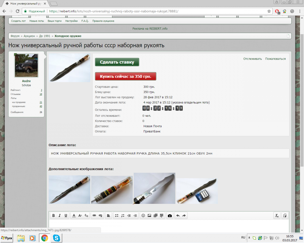Click the insert image icon
Image resolution: width=304 pixels, height=243 pixels.
149,216
